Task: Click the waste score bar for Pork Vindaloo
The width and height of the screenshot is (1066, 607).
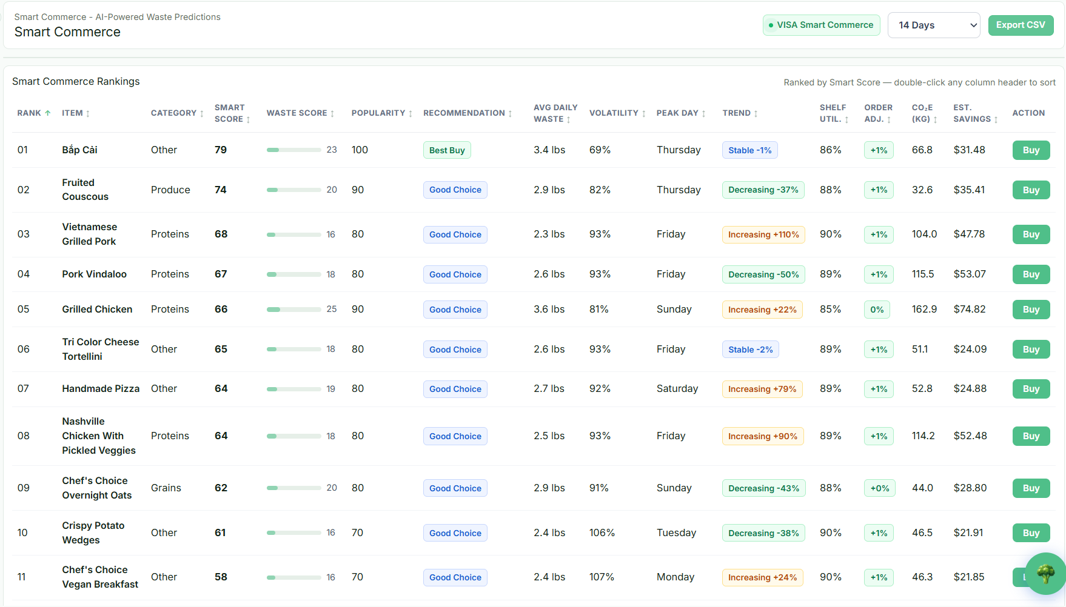Action: [x=294, y=274]
